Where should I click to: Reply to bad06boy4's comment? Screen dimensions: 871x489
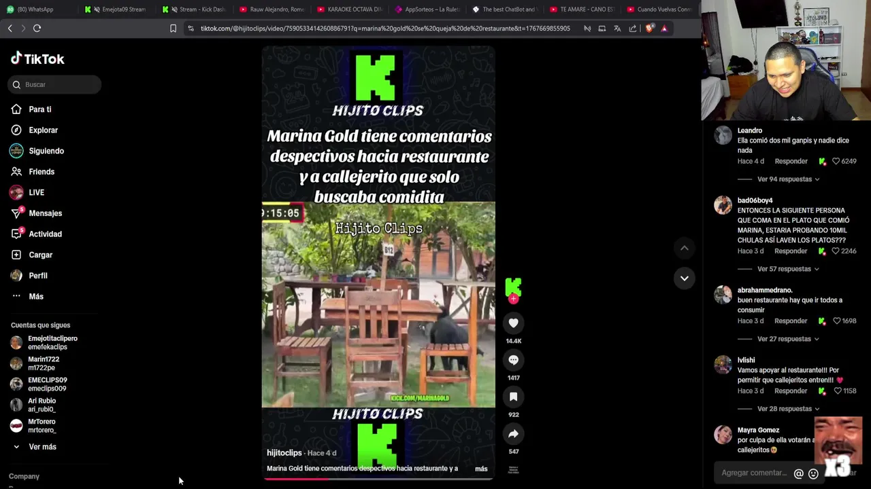click(x=791, y=251)
